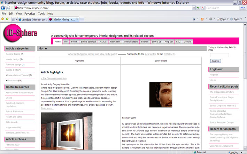Open the Tools menu in menu bar
Viewport: 247px width, 154px height.
pos(41,14)
